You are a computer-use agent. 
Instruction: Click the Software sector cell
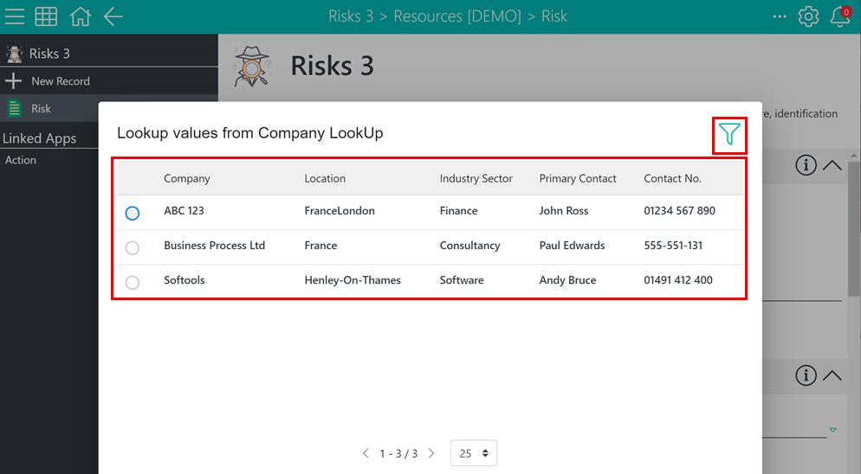pos(462,279)
